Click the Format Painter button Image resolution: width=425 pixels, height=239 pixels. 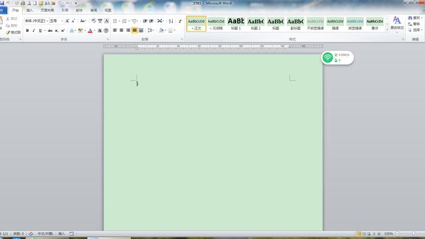coord(13,33)
